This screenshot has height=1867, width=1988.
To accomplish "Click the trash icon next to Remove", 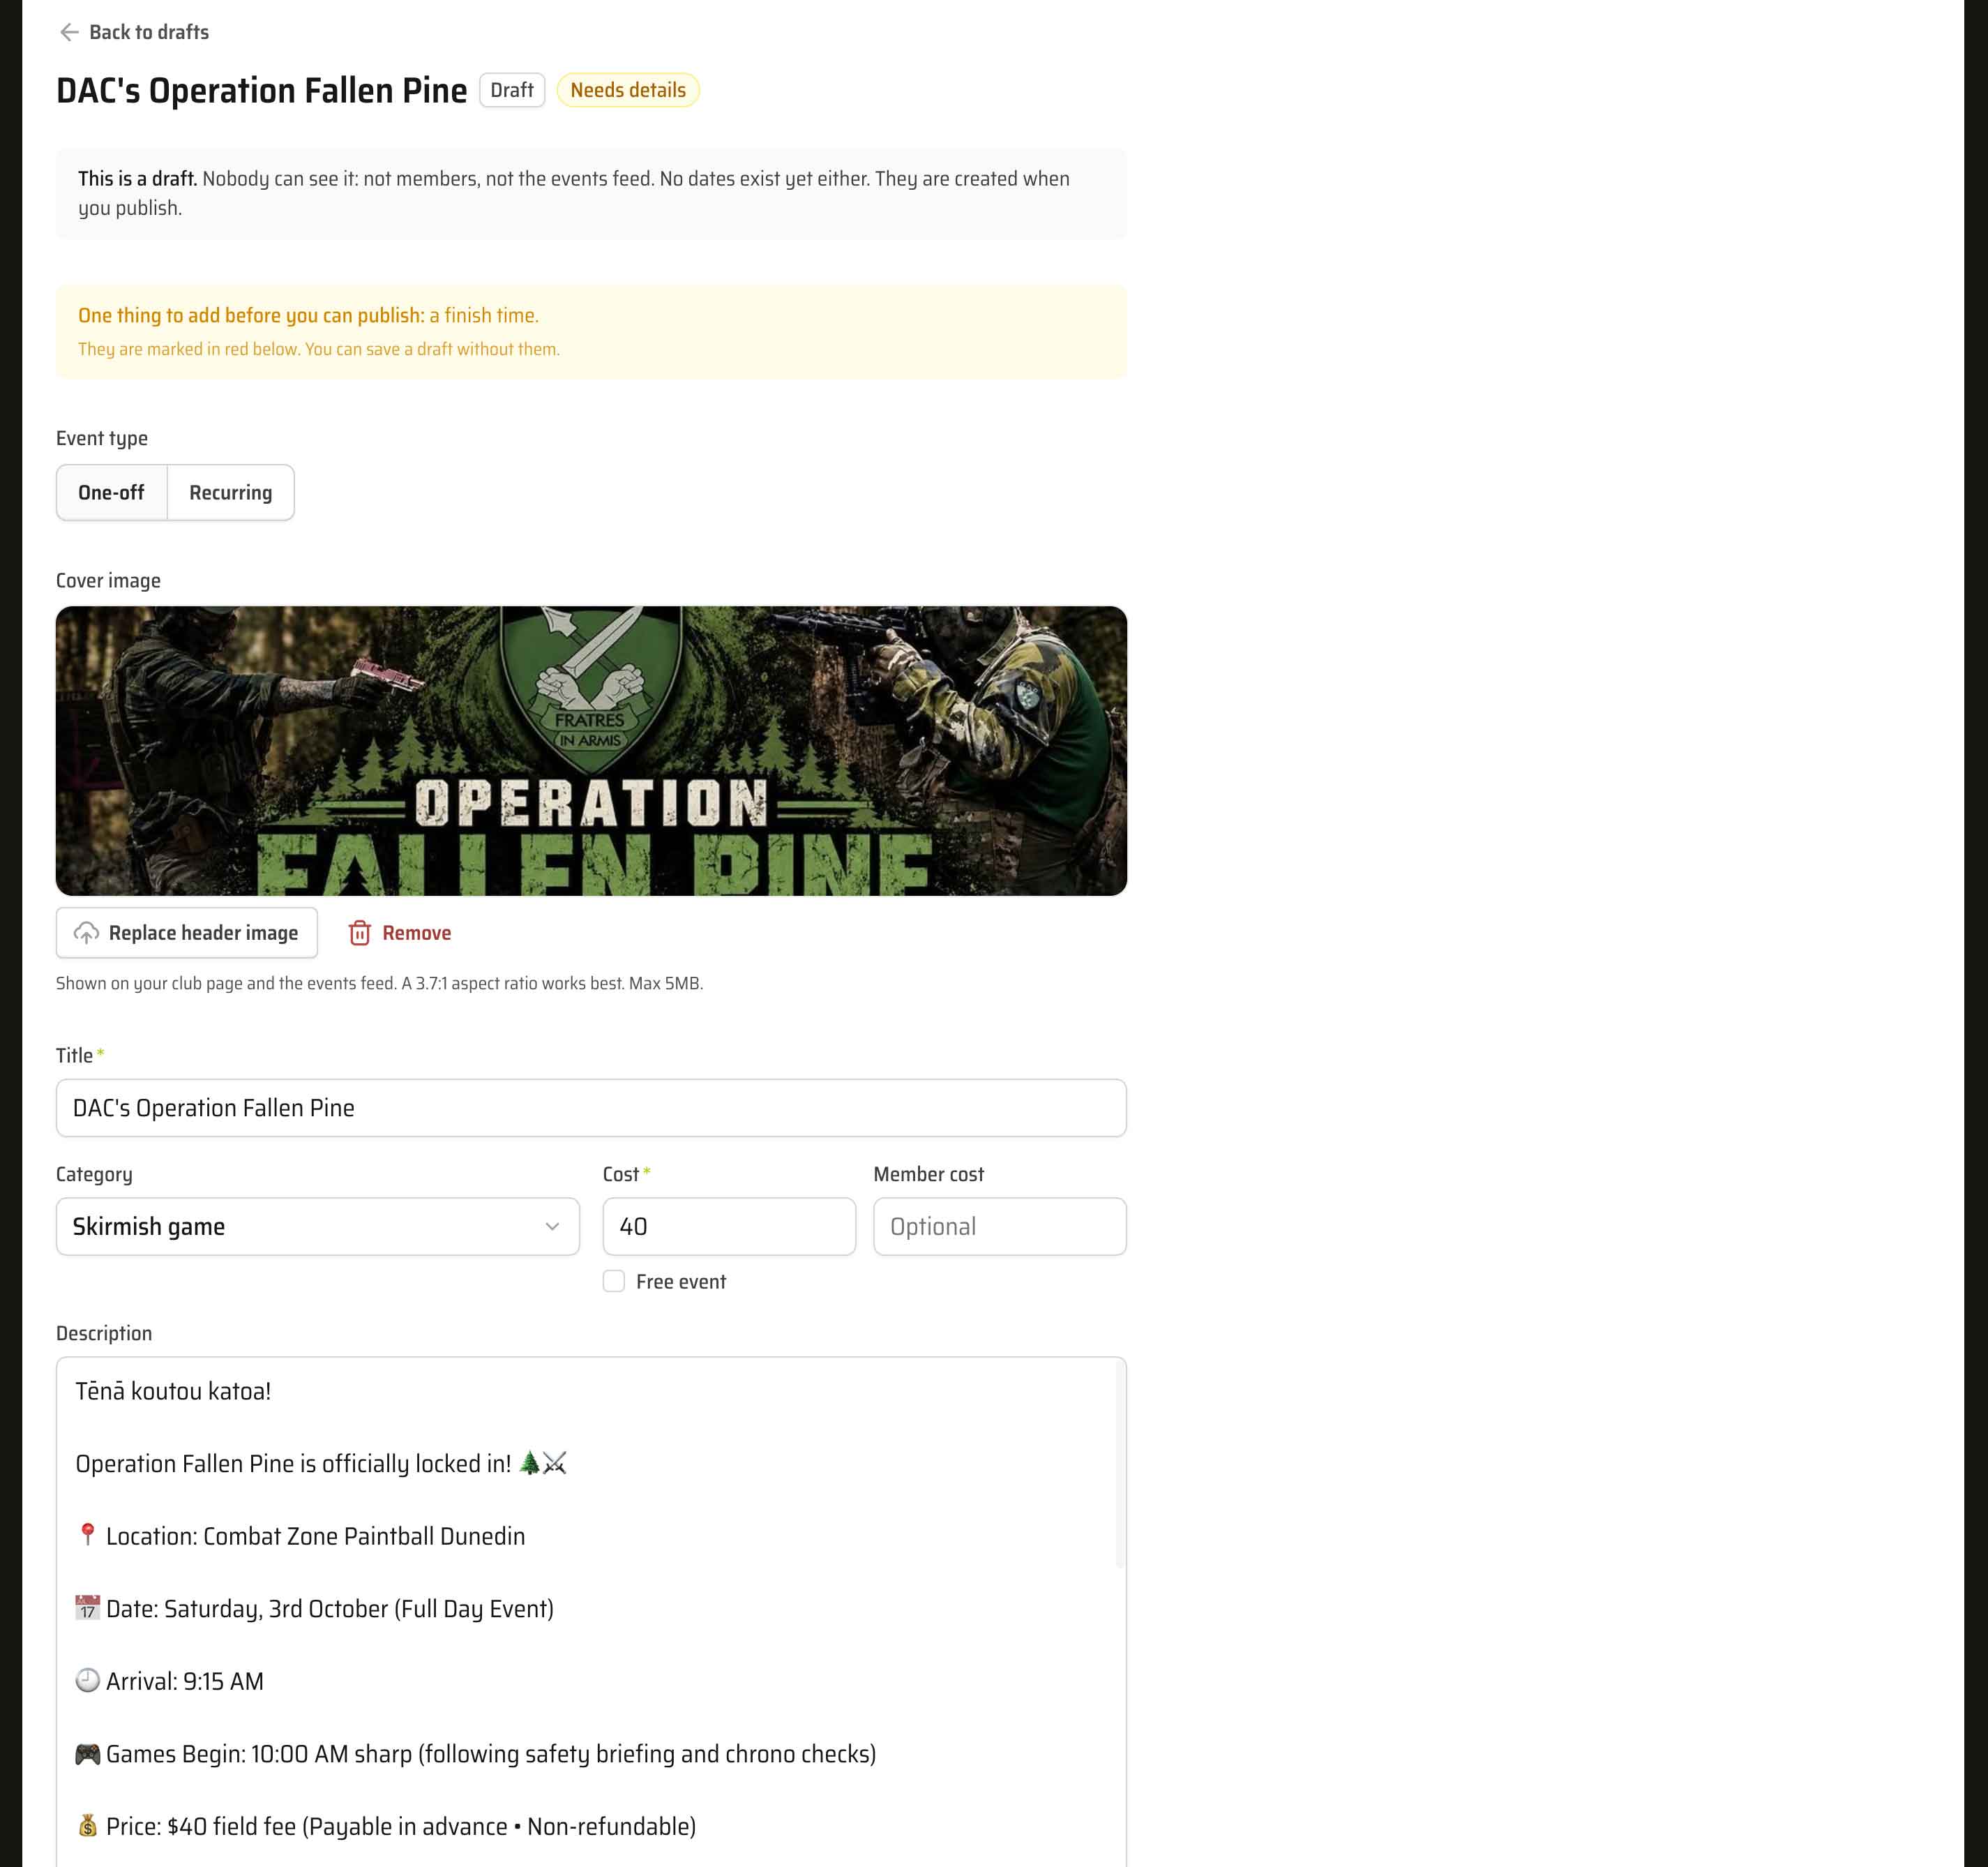I will coord(360,933).
